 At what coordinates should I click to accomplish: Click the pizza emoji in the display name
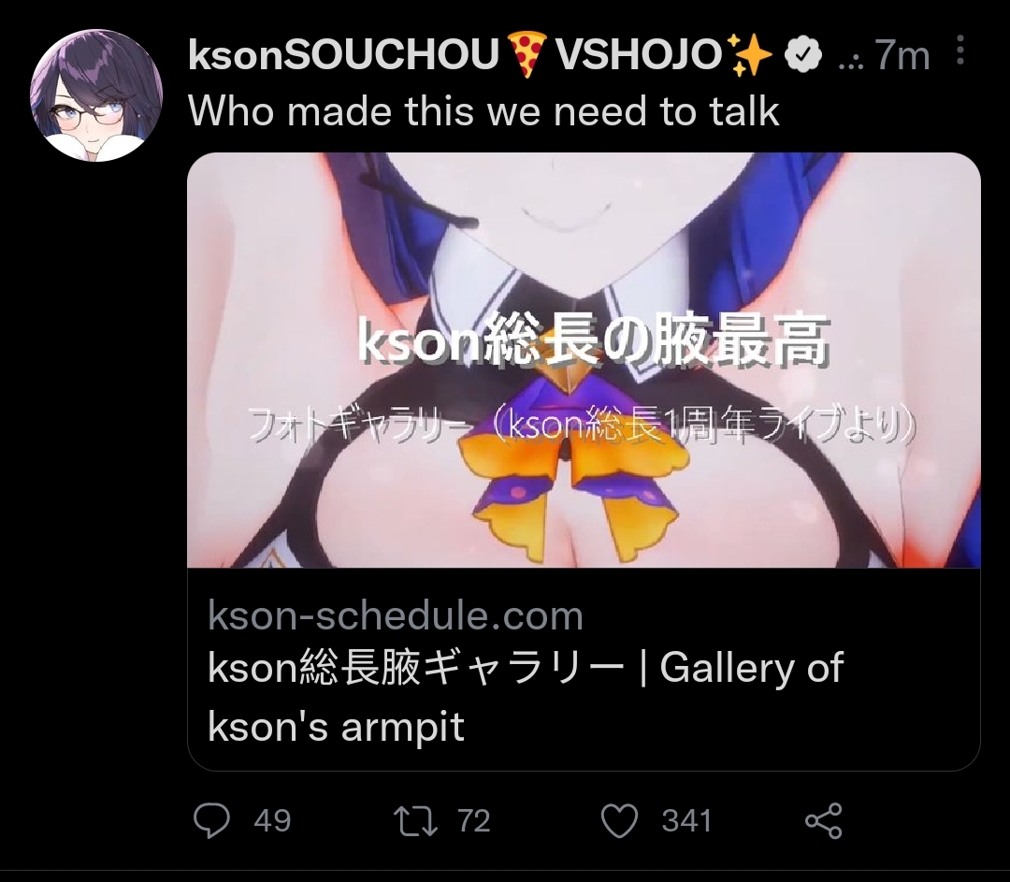tap(527, 54)
